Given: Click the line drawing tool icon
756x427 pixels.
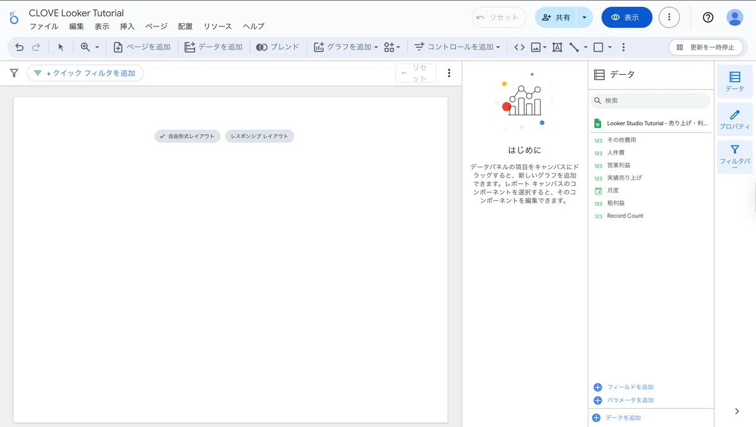Looking at the screenshot, I should [x=574, y=47].
